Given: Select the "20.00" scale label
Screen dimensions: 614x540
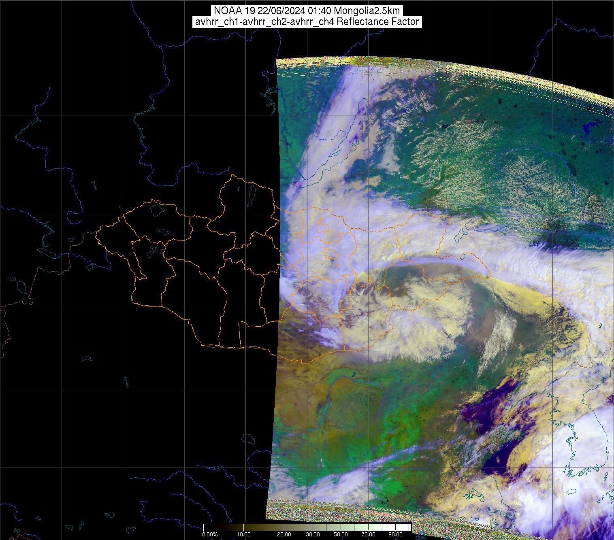Looking at the screenshot, I should click(x=284, y=535).
